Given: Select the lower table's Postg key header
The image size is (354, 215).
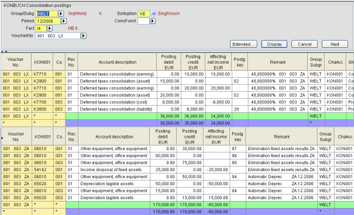Looking at the screenshot, I should point(238,137).
